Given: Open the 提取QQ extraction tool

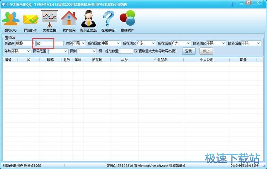Looking at the screenshot, I should point(11,21).
